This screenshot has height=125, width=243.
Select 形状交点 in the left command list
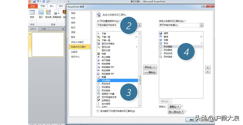117,84
